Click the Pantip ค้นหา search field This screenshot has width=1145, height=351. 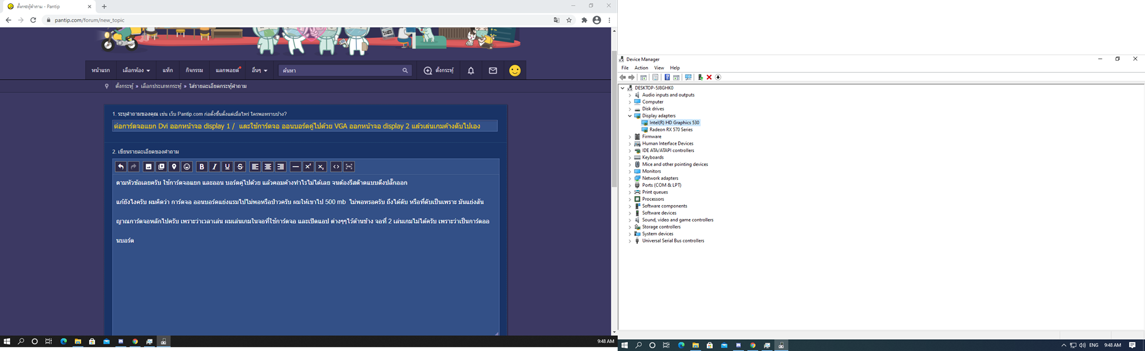(x=340, y=70)
